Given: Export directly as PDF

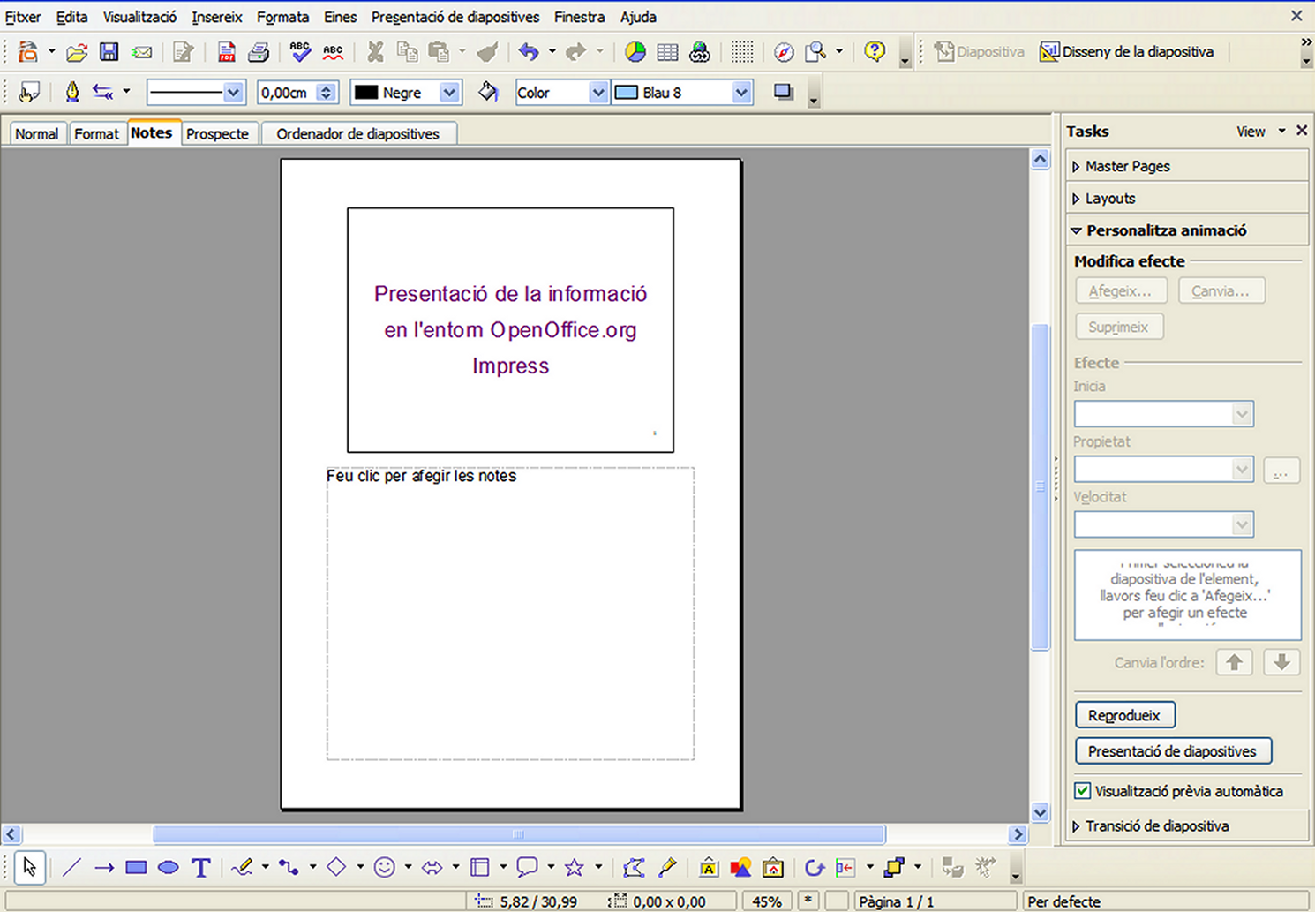Looking at the screenshot, I should (x=227, y=52).
